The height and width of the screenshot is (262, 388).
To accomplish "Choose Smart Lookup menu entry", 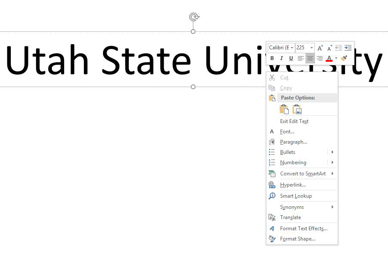I will coord(302,196).
